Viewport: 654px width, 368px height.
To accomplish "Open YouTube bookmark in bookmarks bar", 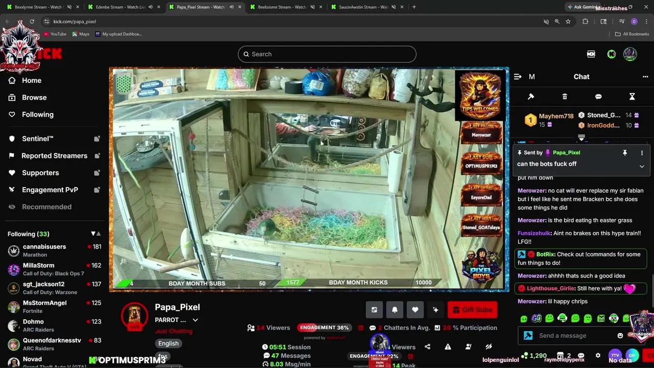I will click(x=55, y=34).
